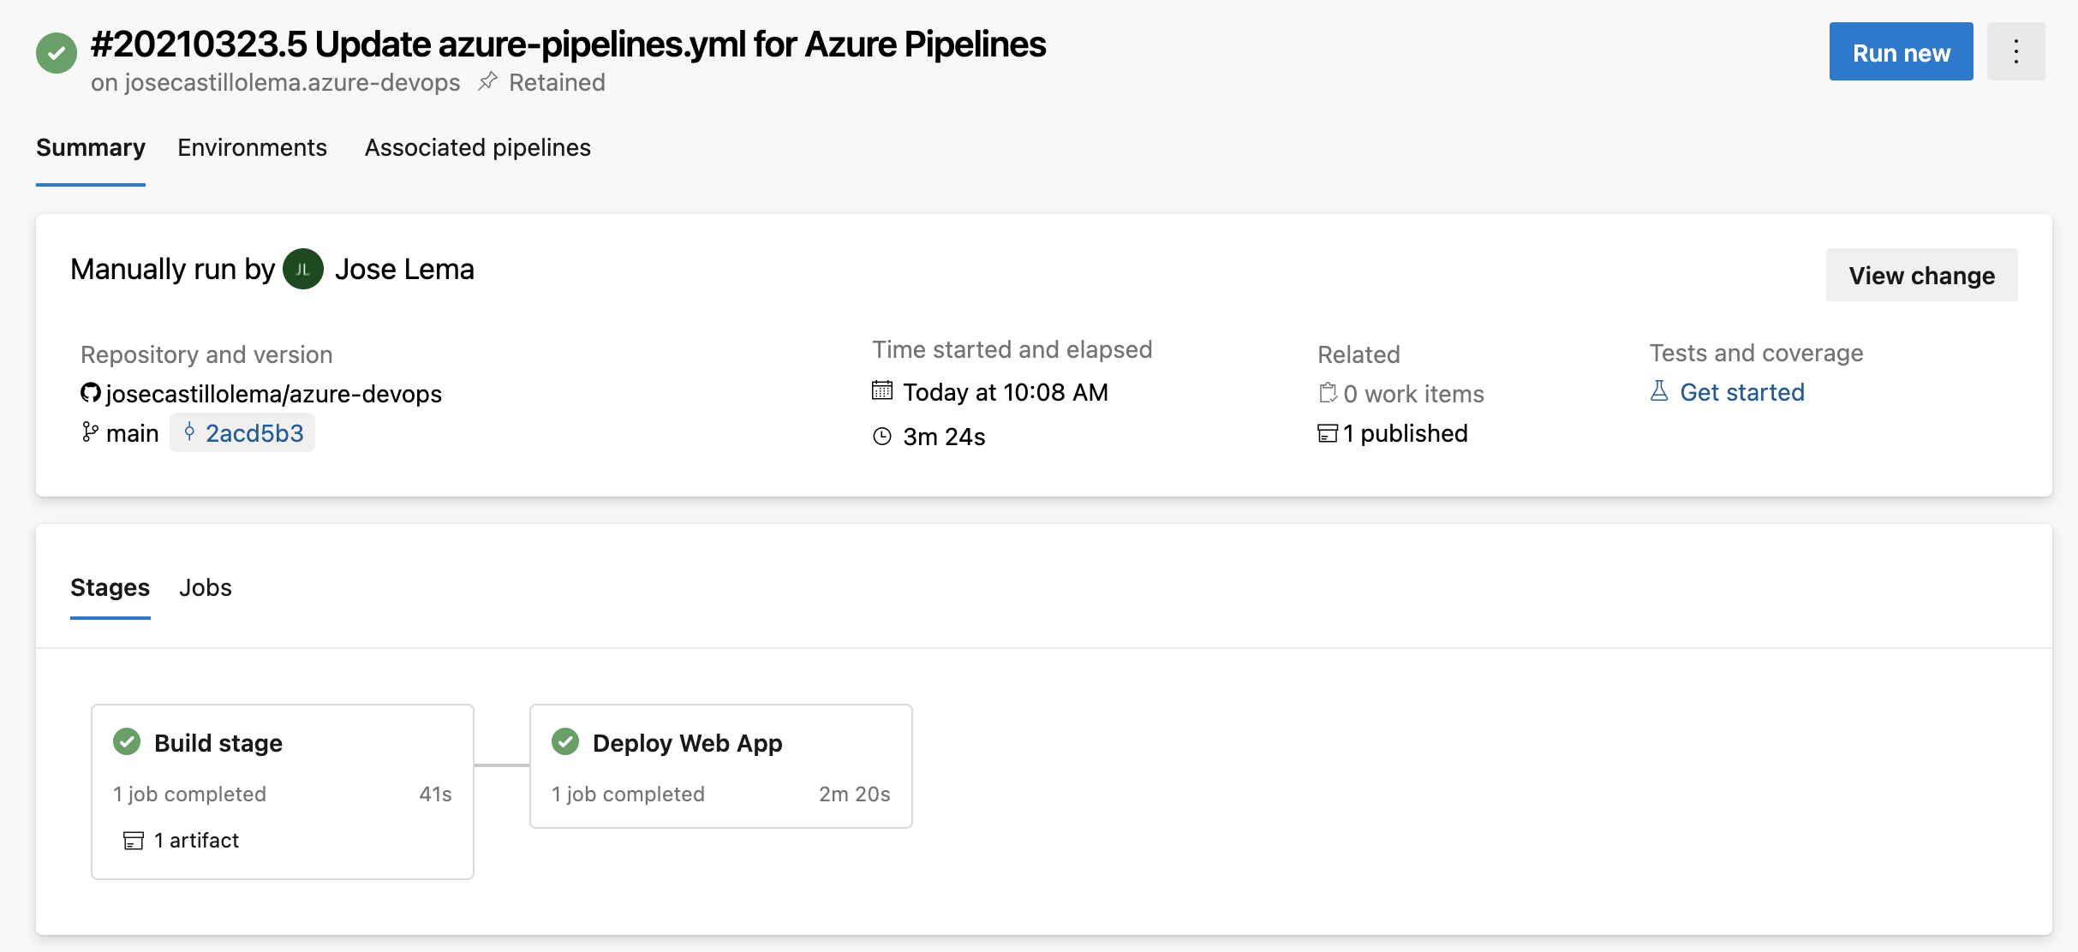Click the View change button
Viewport: 2078px width, 952px height.
pyautogui.click(x=1921, y=275)
